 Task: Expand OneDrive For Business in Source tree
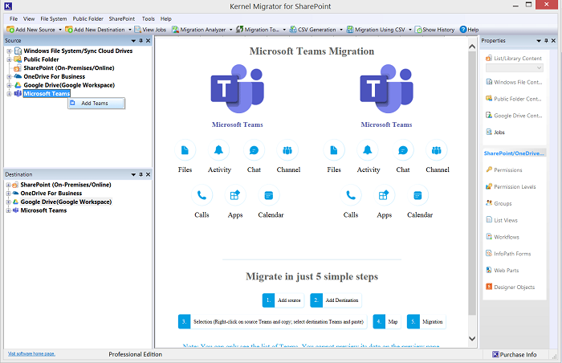9,76
